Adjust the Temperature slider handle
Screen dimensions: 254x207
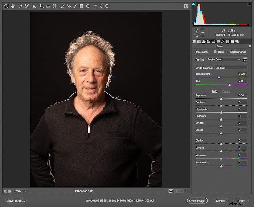[x=219, y=77]
